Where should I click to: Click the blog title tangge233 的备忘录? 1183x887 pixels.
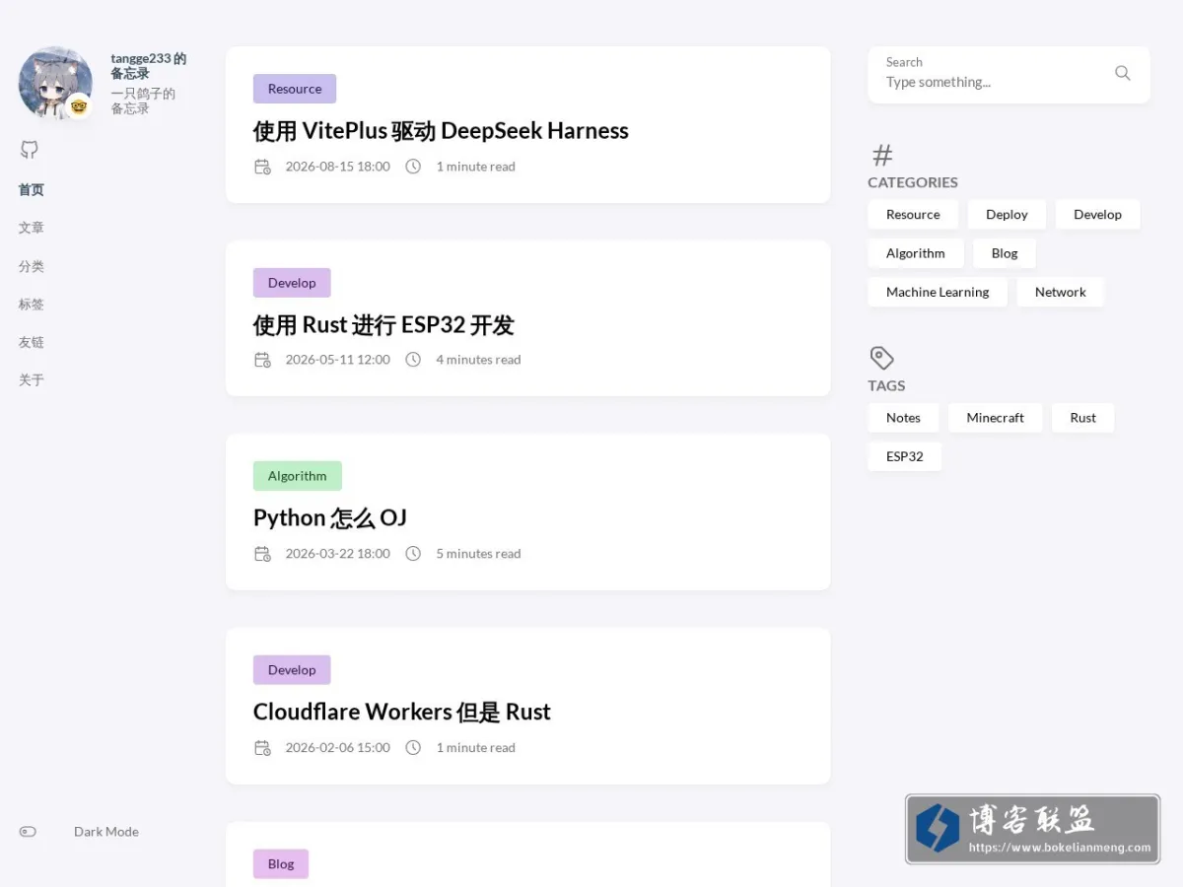[x=149, y=66]
